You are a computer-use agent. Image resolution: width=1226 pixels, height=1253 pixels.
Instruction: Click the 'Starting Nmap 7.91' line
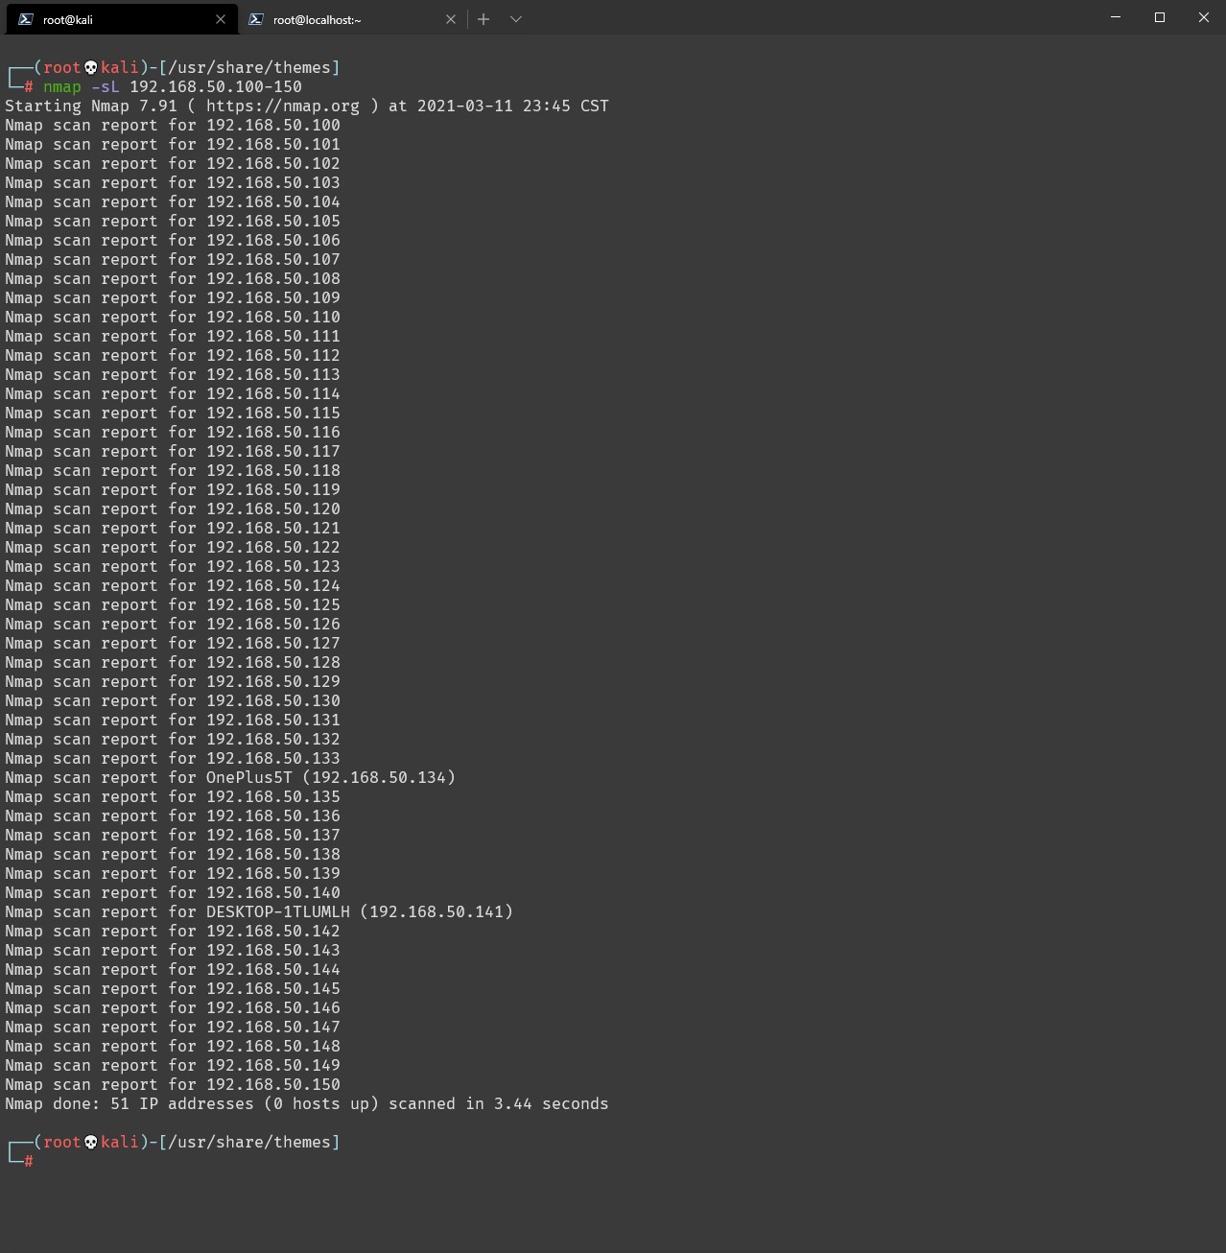point(307,106)
